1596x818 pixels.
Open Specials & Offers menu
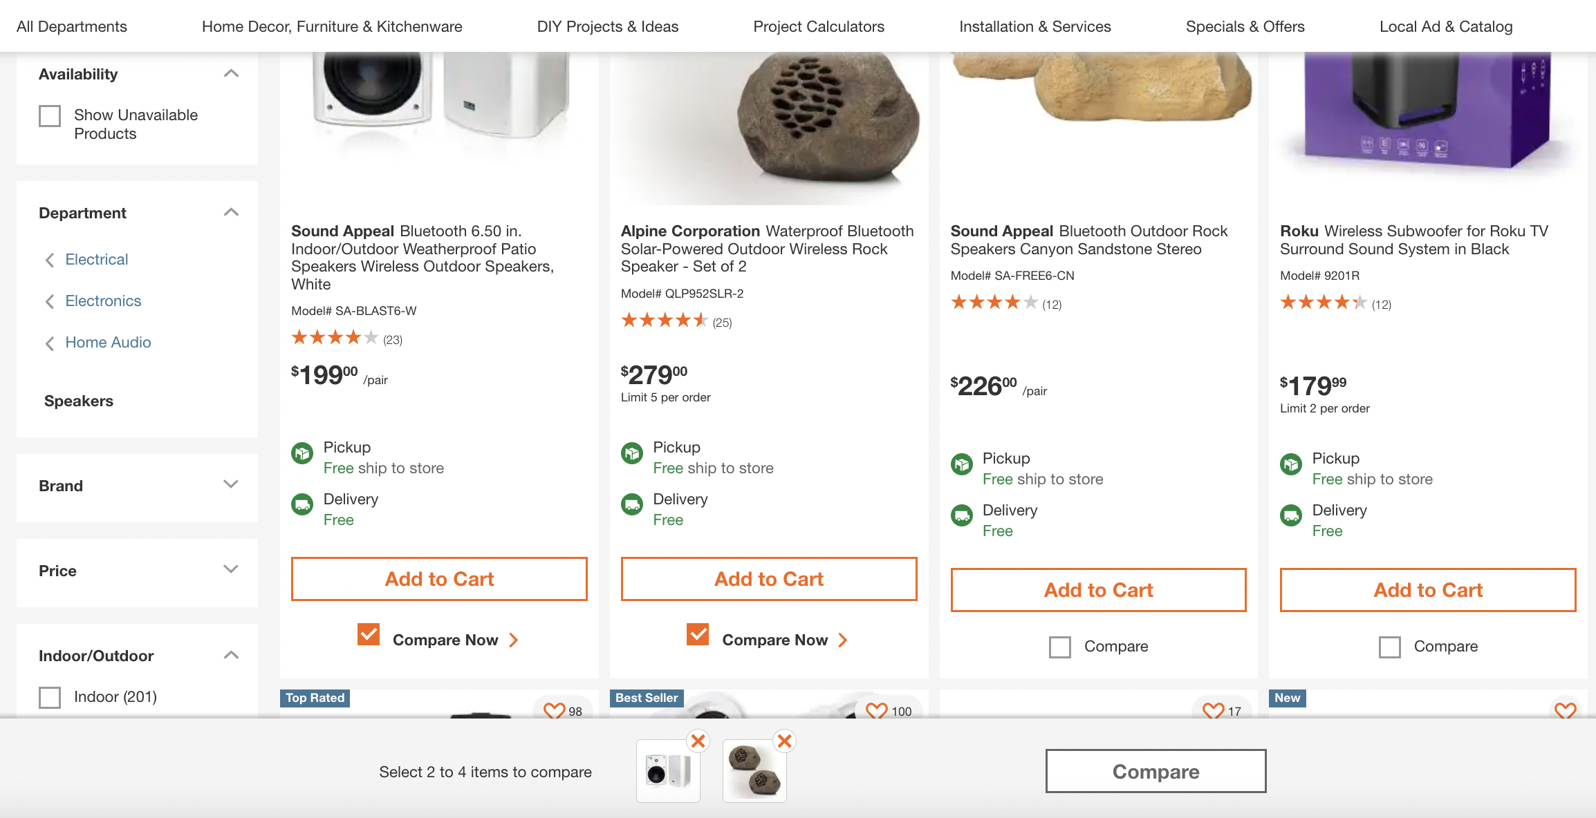1245,26
